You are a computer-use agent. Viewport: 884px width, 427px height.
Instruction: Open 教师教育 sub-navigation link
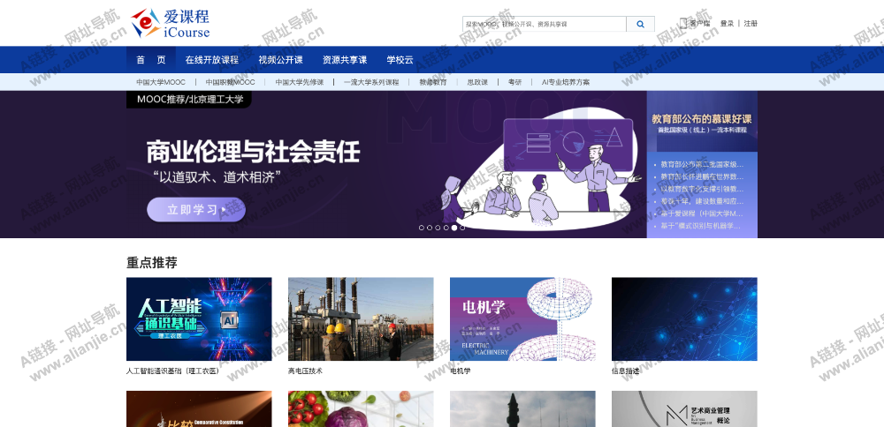[x=433, y=82]
